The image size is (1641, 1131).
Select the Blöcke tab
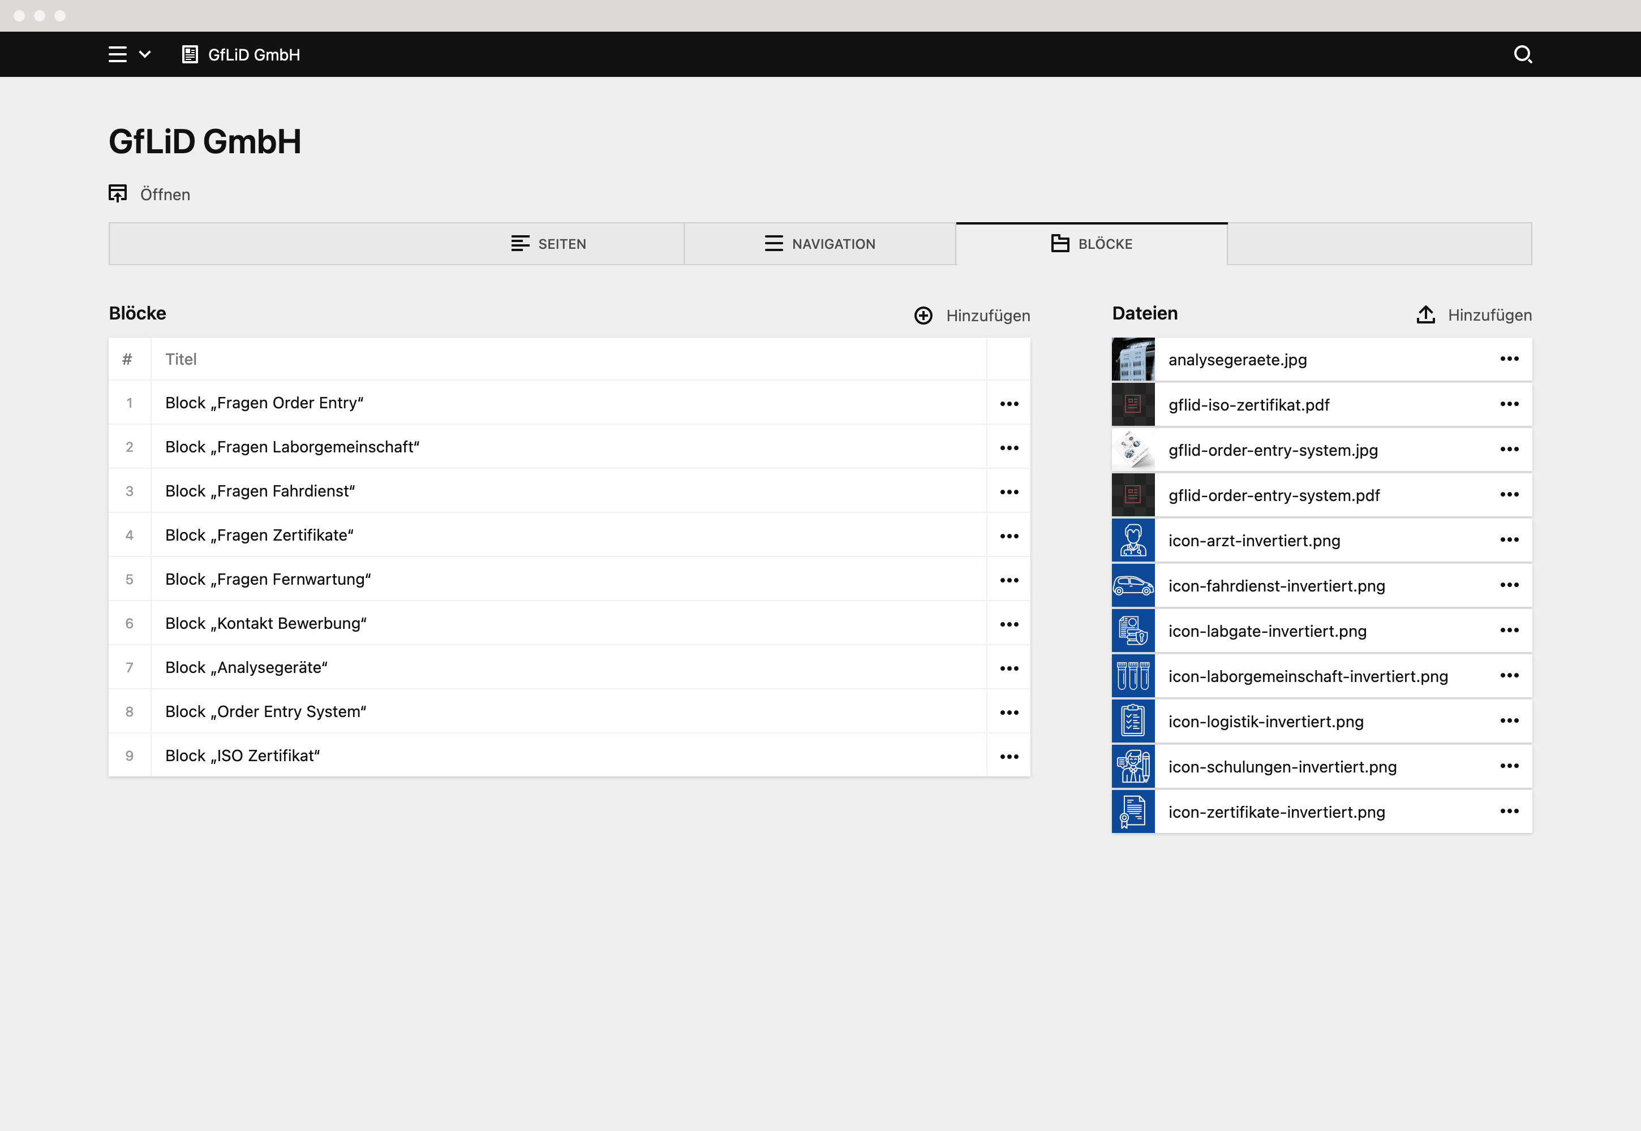pyautogui.click(x=1092, y=244)
